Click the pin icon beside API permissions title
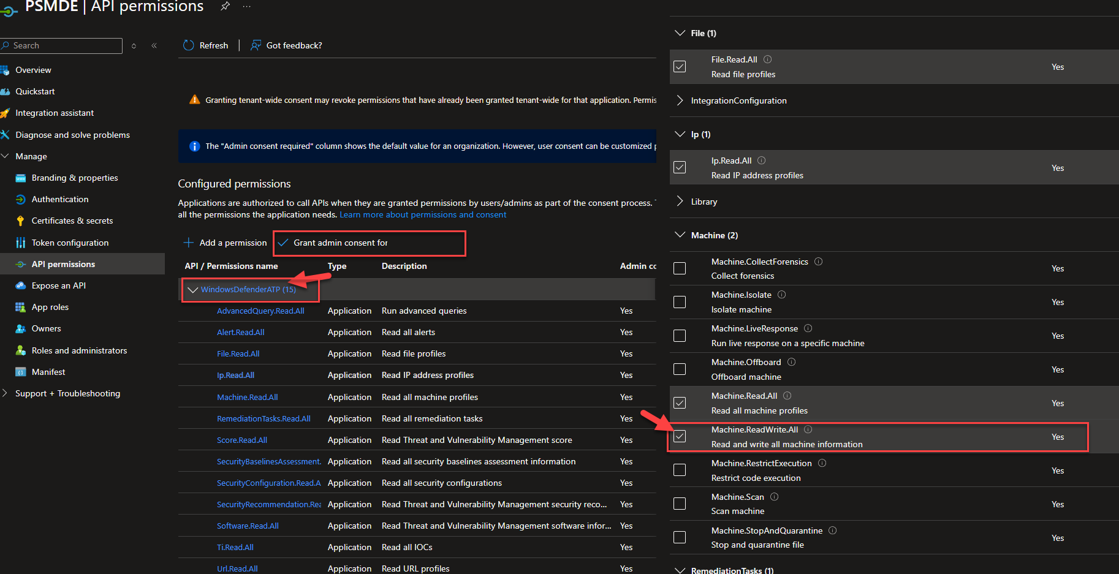 tap(225, 6)
